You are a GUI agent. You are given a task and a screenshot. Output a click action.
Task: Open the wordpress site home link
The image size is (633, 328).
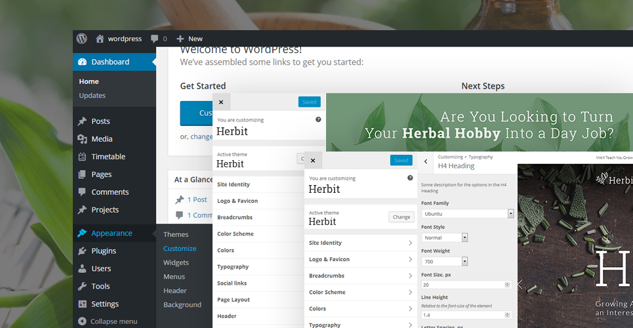pyautogui.click(x=119, y=39)
